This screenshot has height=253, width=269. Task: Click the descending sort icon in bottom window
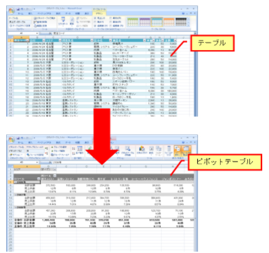pyautogui.click(x=74, y=153)
